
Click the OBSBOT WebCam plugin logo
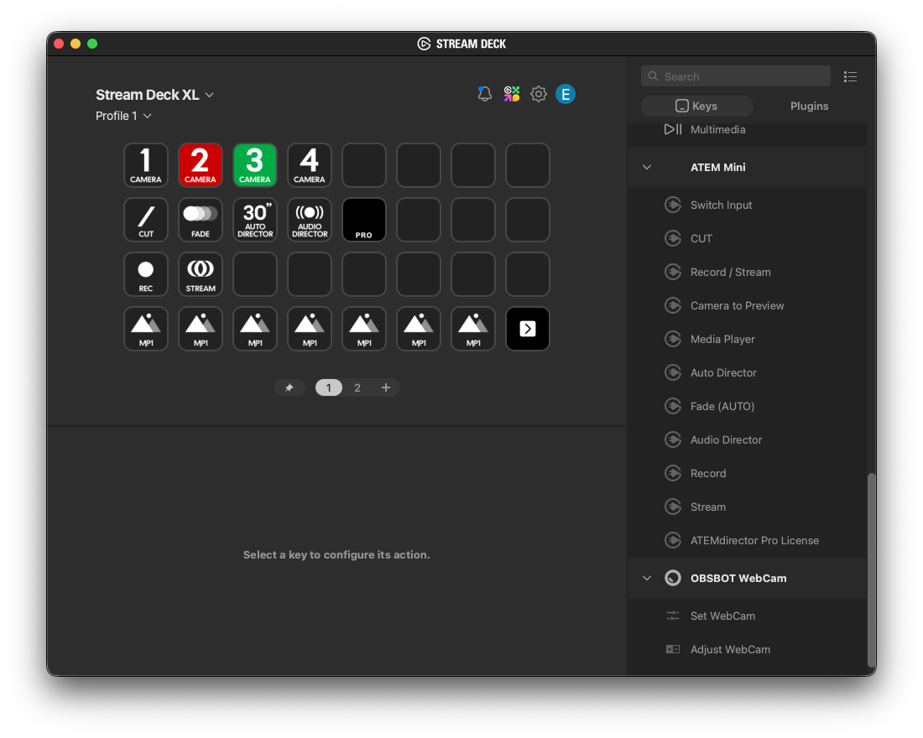(x=673, y=578)
